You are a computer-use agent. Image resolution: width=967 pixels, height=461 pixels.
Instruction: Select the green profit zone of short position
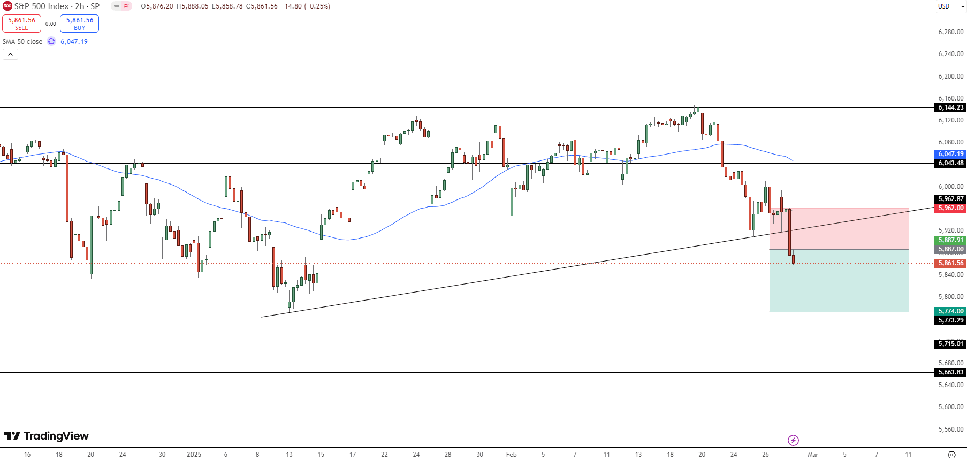(839, 280)
